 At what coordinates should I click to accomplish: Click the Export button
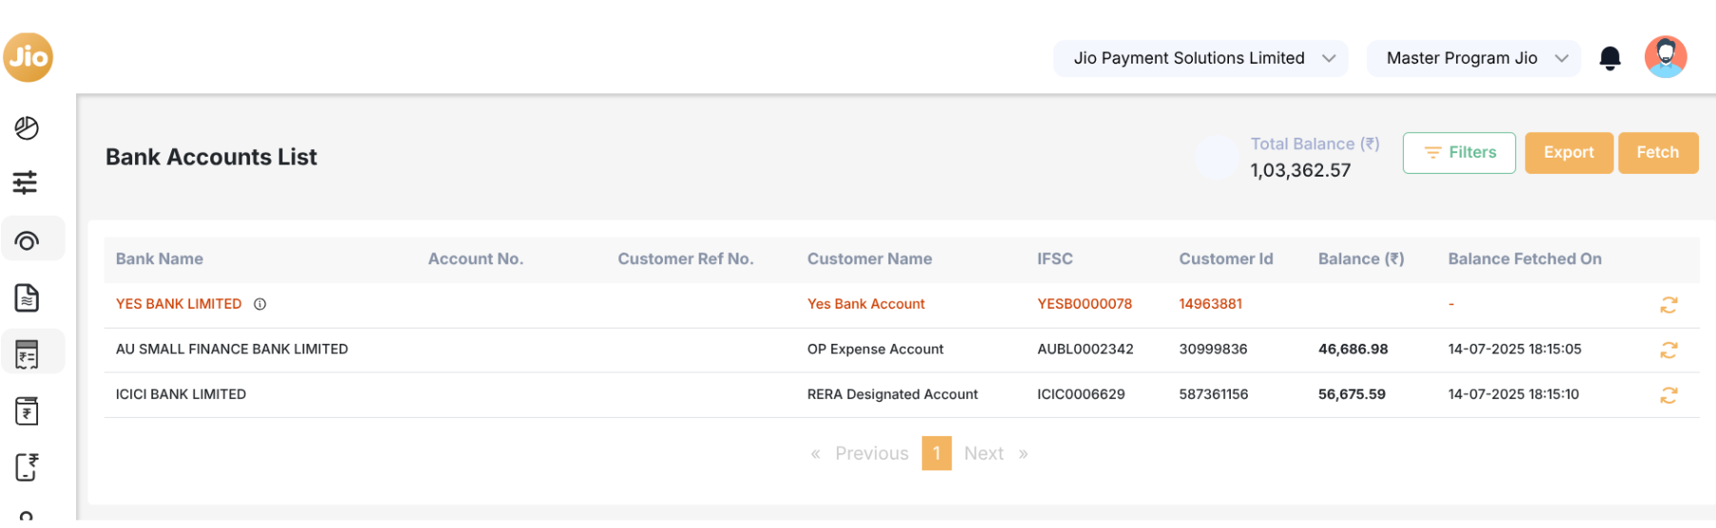pyautogui.click(x=1569, y=153)
